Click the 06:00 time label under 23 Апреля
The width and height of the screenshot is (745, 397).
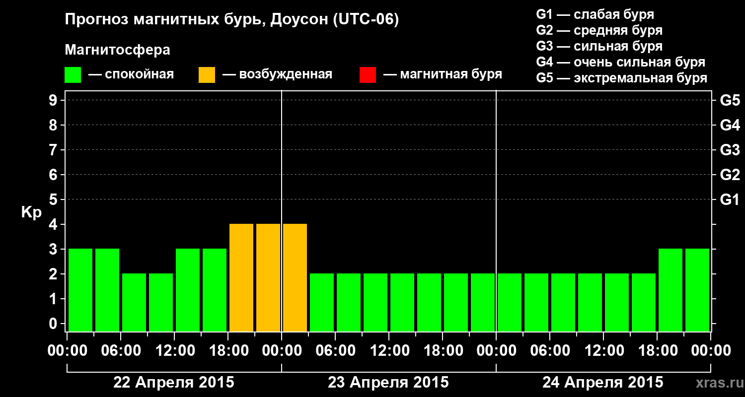(x=335, y=351)
